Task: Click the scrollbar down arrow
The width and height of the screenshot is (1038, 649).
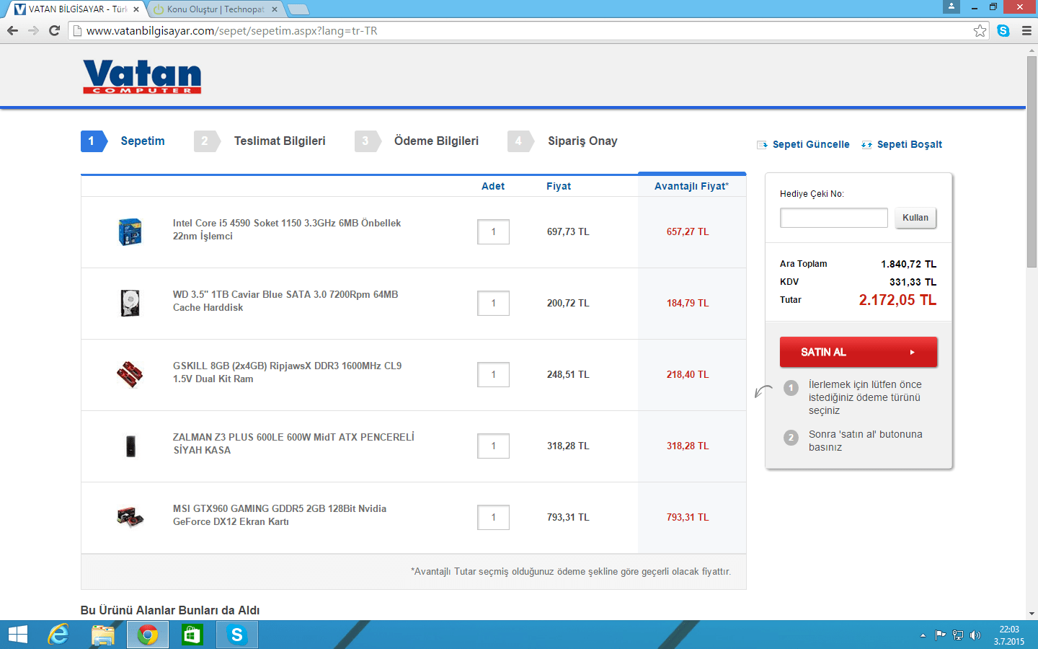Action: click(1032, 614)
